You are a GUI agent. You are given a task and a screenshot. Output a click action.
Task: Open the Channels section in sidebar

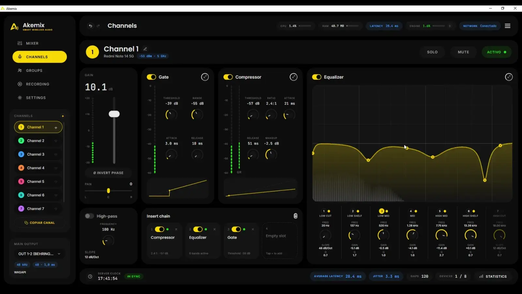(x=39, y=57)
